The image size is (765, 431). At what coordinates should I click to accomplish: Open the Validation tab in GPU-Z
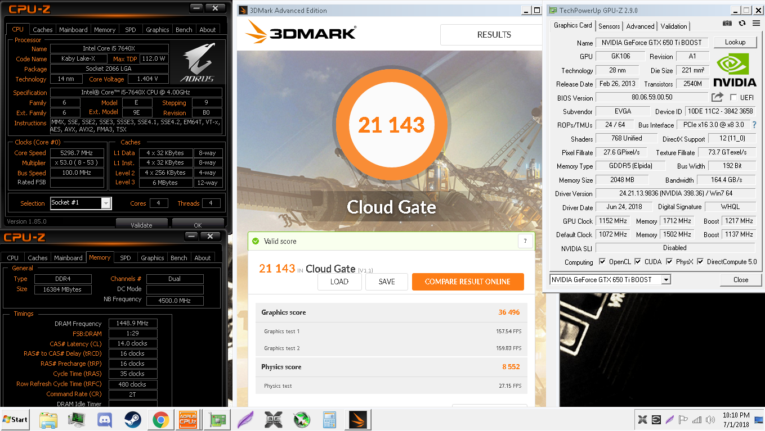(673, 26)
